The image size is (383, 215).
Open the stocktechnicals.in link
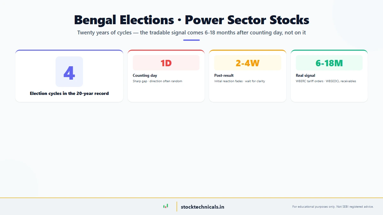tap(202, 207)
